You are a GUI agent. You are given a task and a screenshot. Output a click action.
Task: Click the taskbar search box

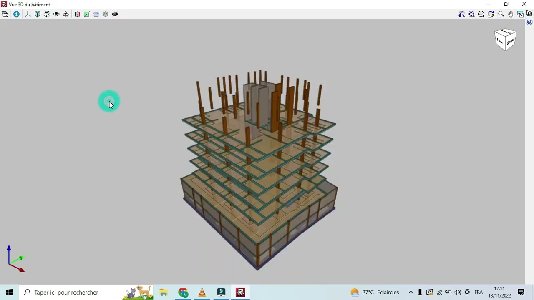click(x=86, y=292)
